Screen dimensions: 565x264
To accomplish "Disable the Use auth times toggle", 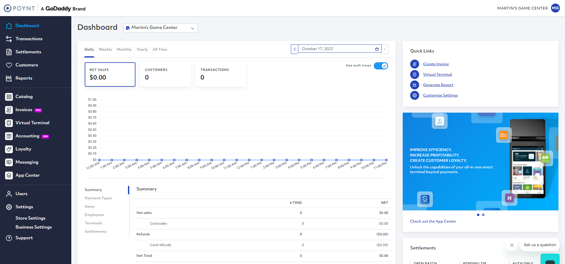I will pyautogui.click(x=381, y=66).
